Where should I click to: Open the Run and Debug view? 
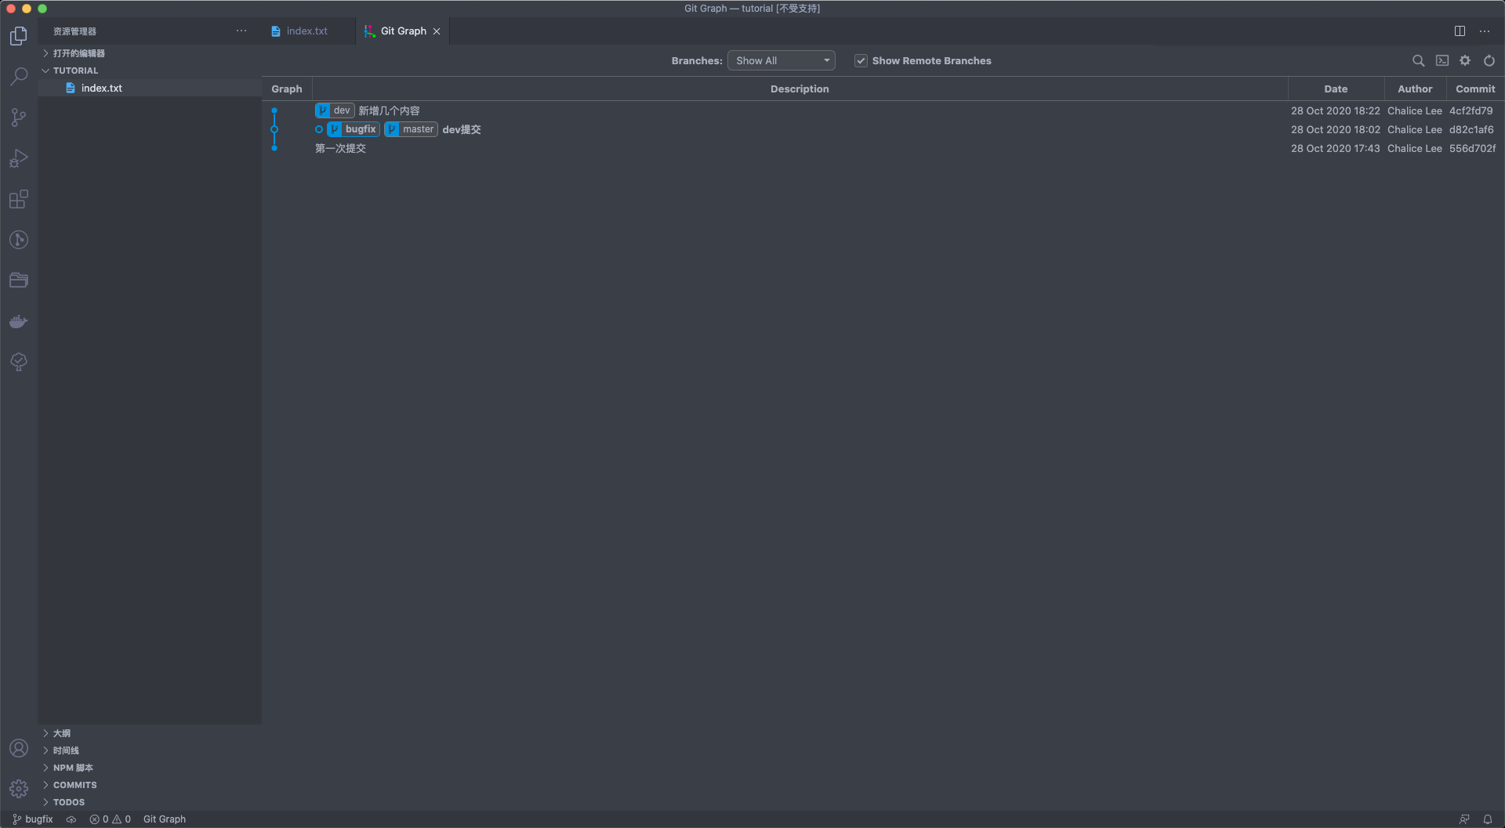click(x=19, y=158)
